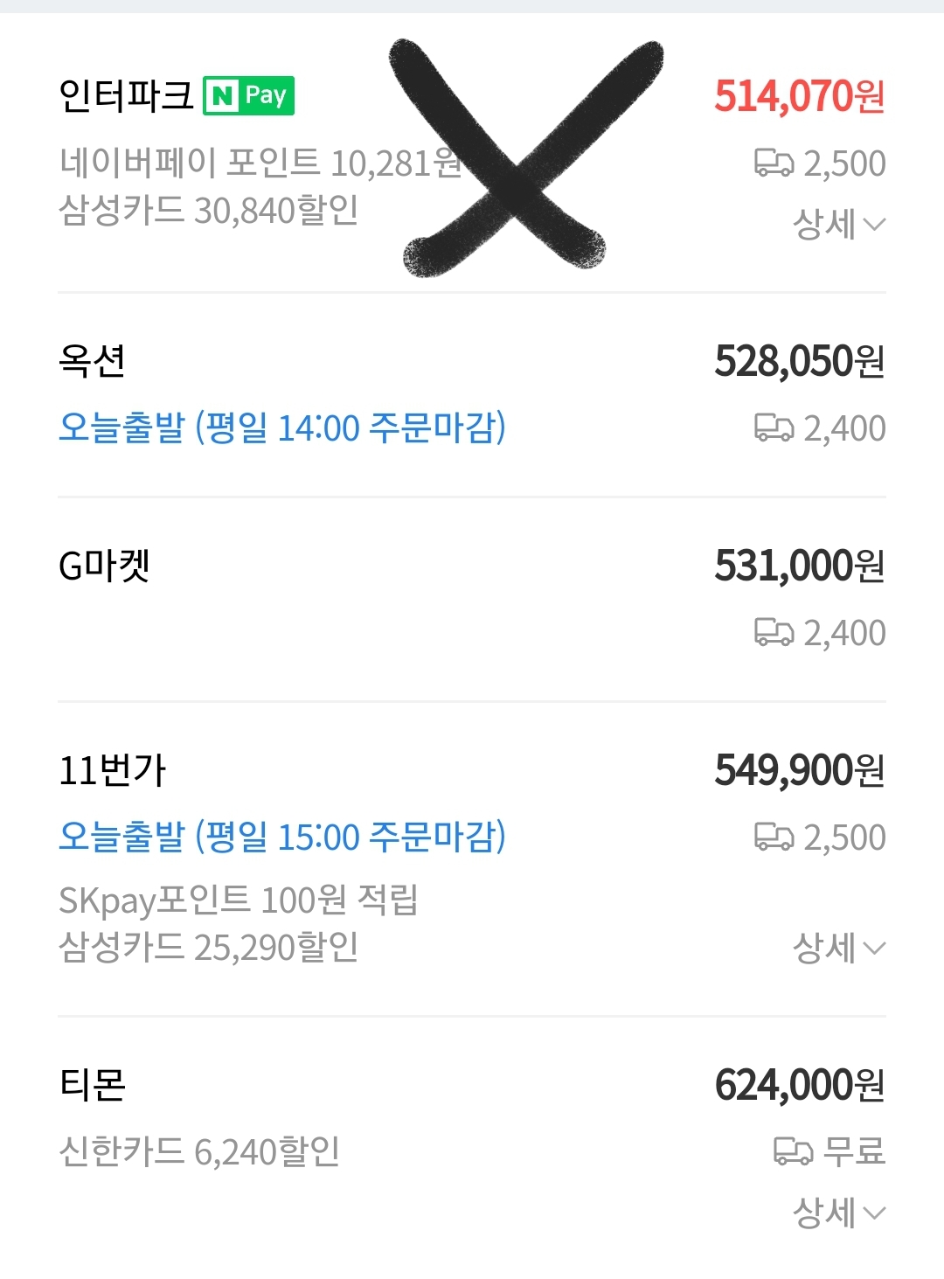944x1279 pixels.
Task: Open the 인터파크 seller listing
Action: point(126,96)
